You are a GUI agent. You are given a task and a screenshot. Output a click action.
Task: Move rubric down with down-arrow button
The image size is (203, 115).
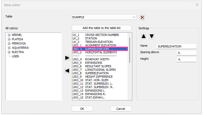151,36
